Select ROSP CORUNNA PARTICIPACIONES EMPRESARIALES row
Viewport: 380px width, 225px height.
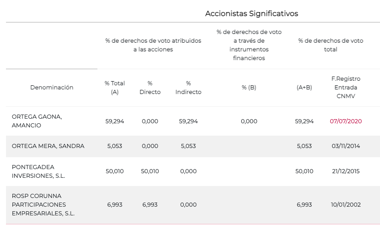click(43, 204)
